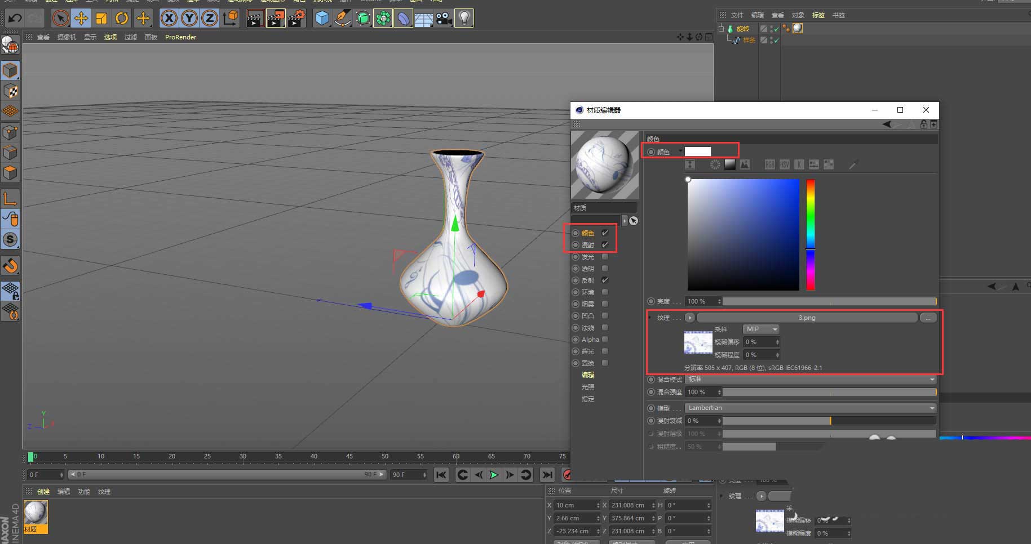
Task: Add a cube primitive from toolbar
Action: [x=322, y=19]
